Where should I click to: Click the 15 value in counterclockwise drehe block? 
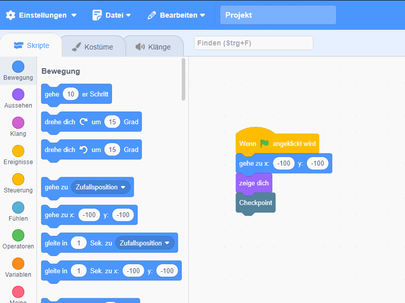point(112,149)
